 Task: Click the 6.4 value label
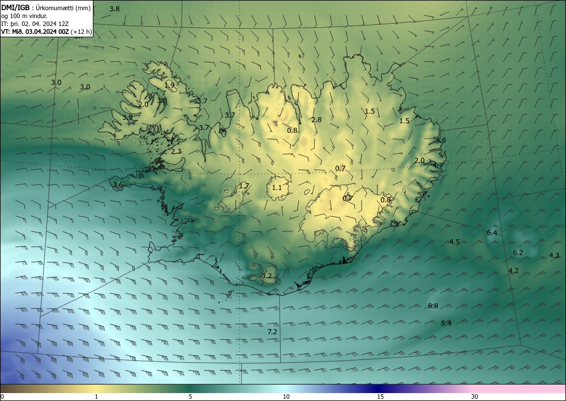pos(492,233)
